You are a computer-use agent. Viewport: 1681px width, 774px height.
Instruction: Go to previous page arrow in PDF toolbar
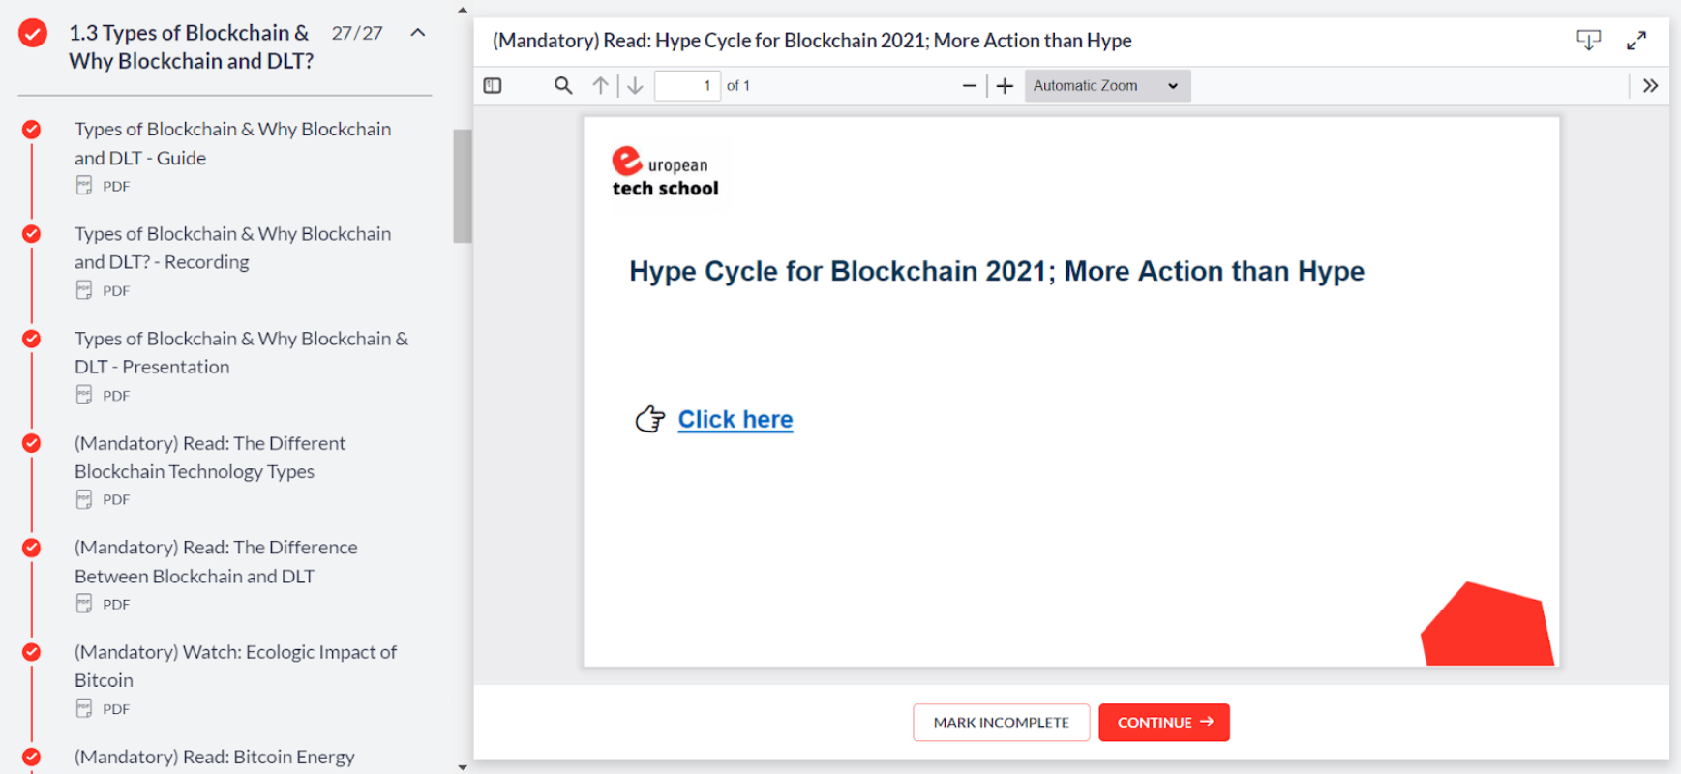click(x=601, y=86)
